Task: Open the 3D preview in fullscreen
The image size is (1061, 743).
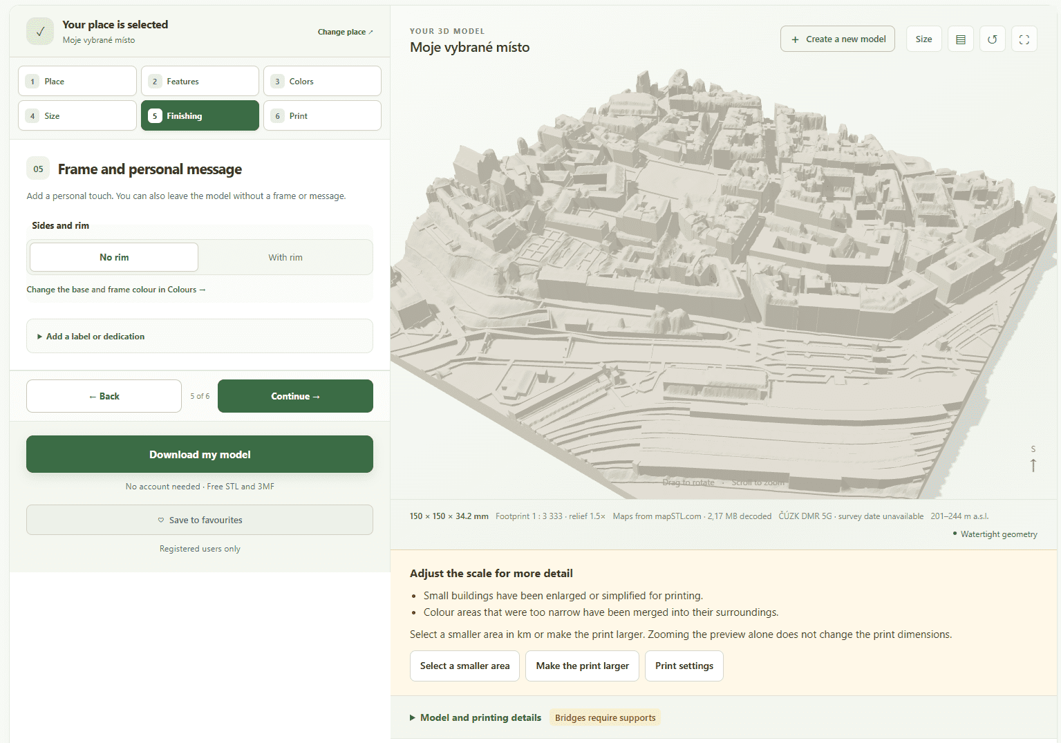Action: point(1024,39)
